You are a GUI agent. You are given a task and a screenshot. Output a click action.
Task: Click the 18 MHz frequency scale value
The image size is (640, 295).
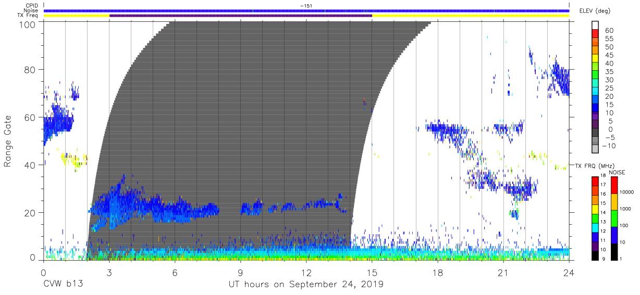[x=602, y=176]
